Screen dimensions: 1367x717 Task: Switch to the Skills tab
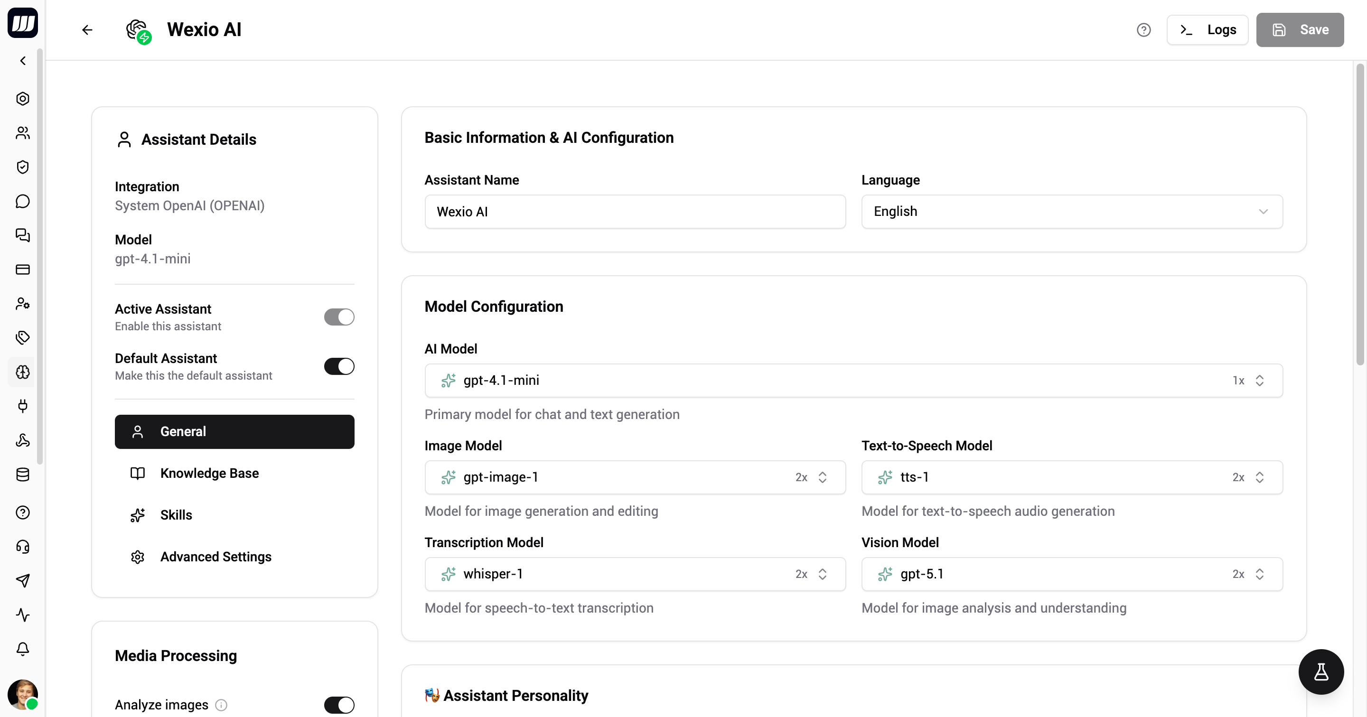point(234,515)
